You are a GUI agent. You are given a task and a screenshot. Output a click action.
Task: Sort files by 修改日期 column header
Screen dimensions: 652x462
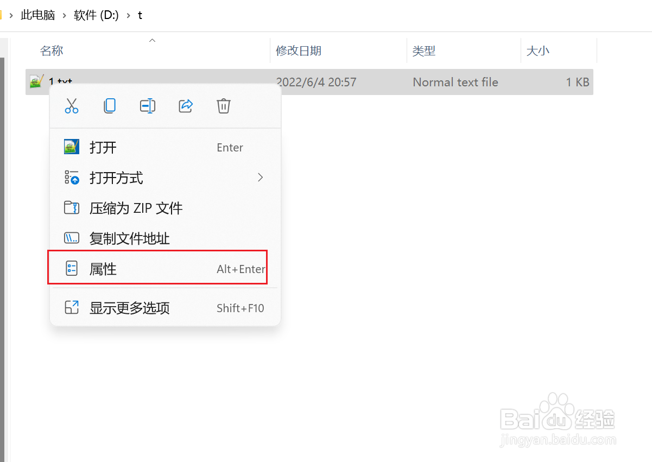point(299,50)
